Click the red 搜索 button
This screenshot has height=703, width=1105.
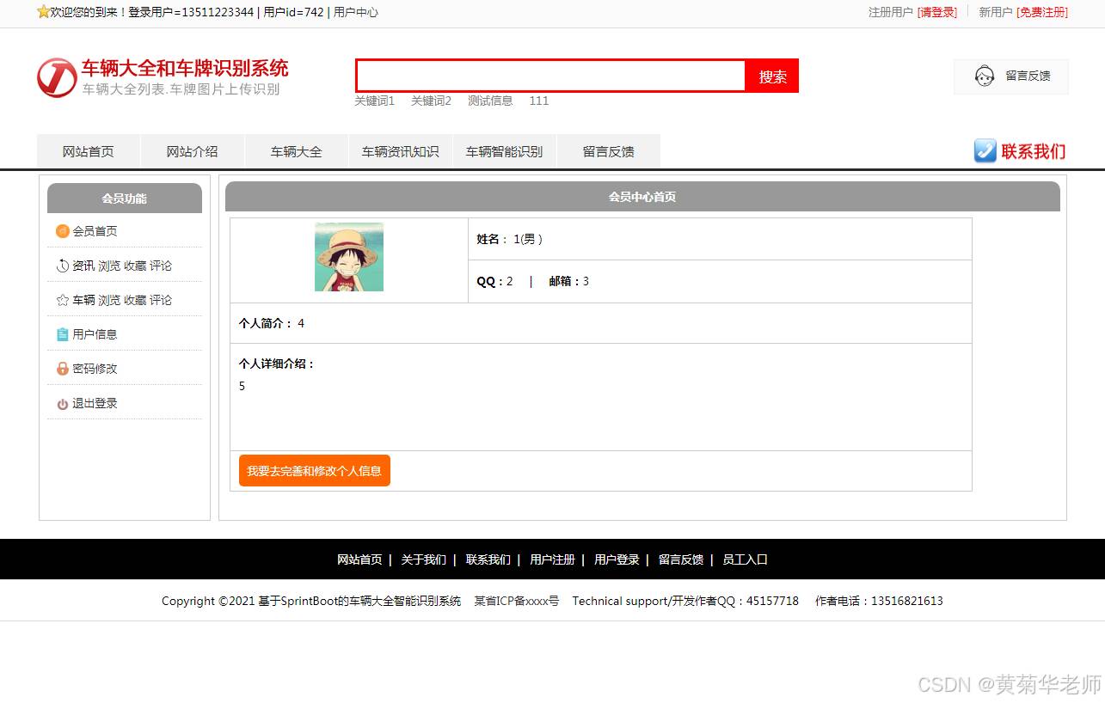[772, 76]
